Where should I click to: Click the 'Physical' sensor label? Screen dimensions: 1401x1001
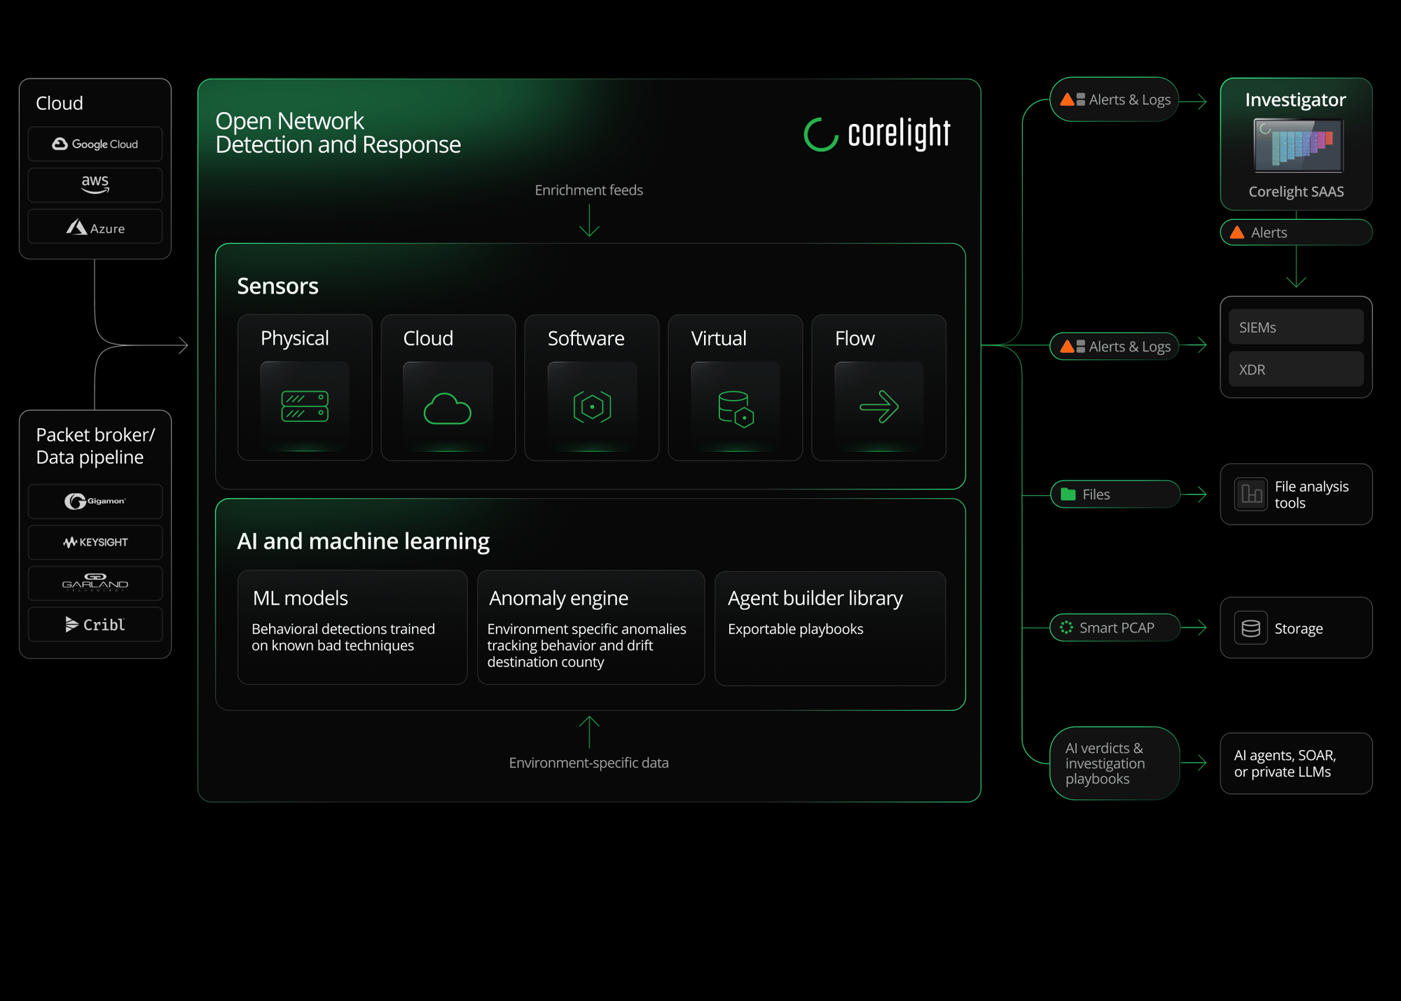point(294,338)
